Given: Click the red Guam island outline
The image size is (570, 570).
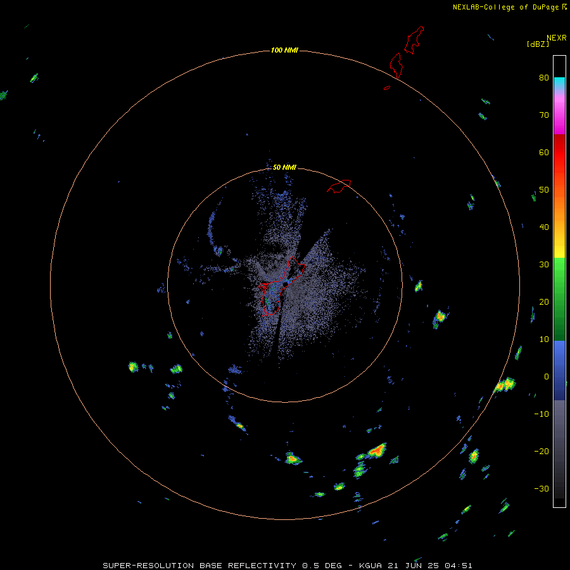Looking at the screenshot, I should click(x=282, y=286).
